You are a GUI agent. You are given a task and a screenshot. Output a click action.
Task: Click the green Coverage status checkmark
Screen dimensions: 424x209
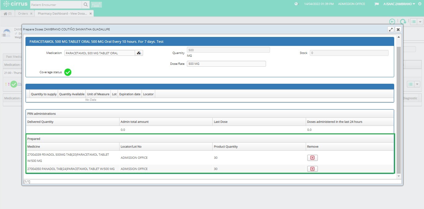coord(68,72)
